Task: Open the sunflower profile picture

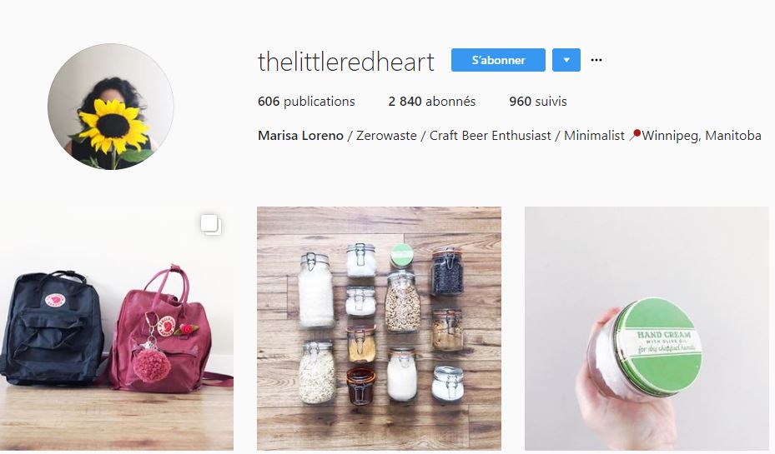Action: click(x=111, y=107)
